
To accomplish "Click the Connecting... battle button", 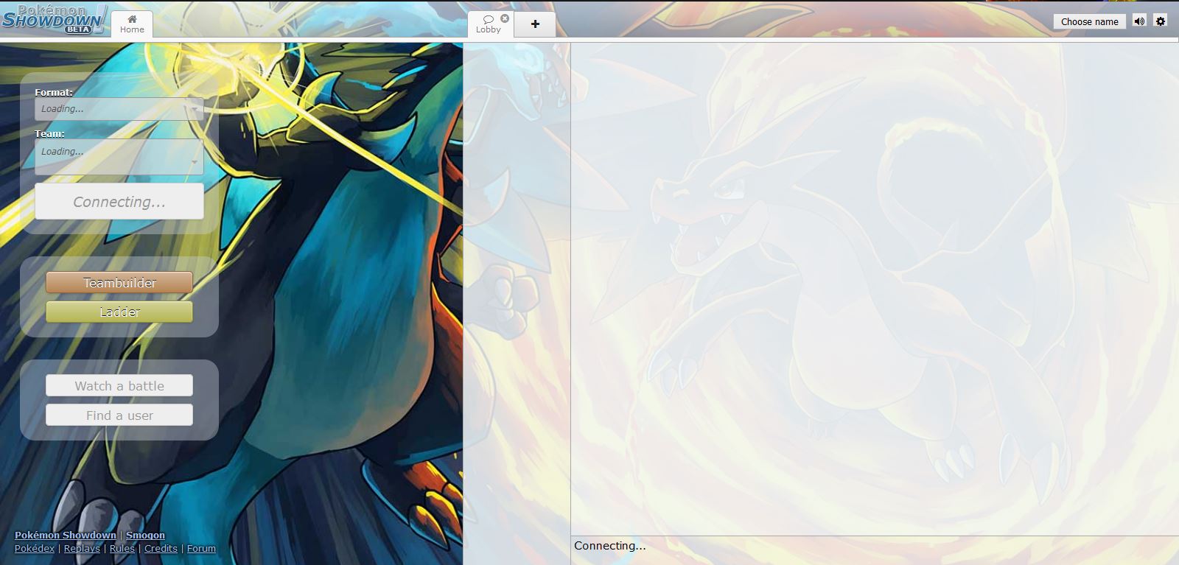I will (x=119, y=201).
